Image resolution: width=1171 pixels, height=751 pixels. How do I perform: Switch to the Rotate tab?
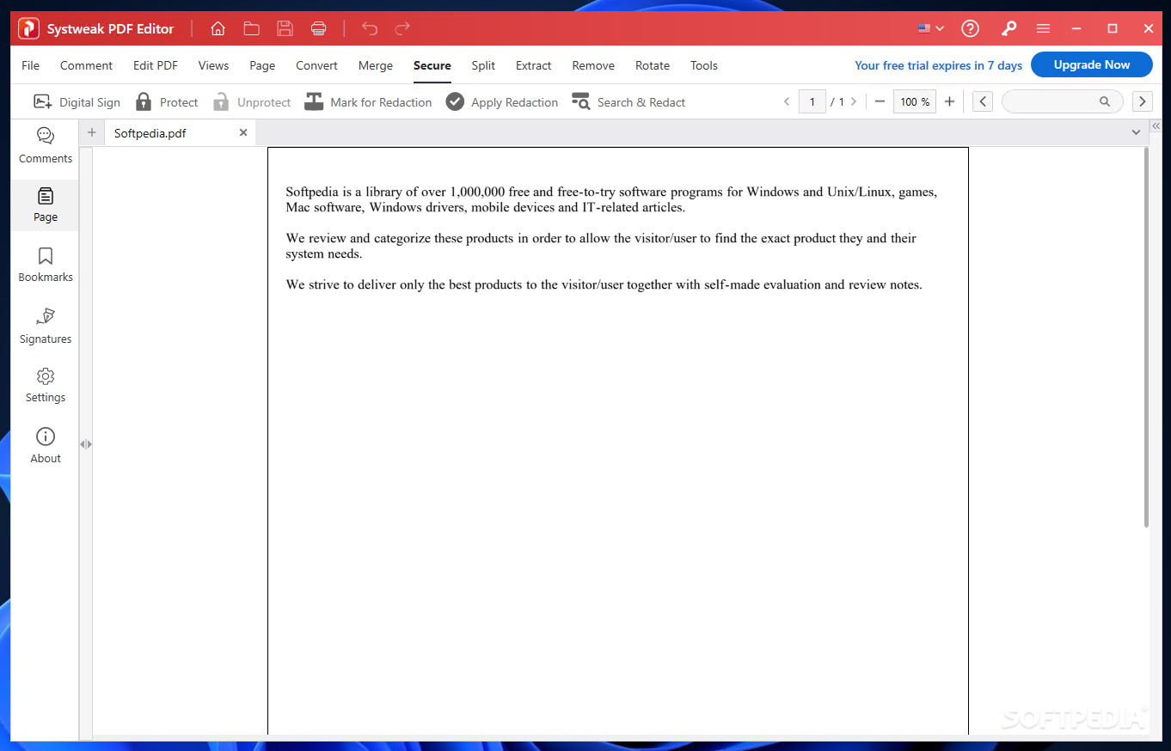[653, 65]
